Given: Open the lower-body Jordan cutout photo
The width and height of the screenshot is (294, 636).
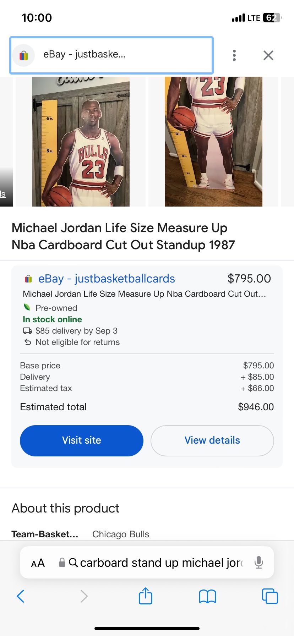Looking at the screenshot, I should 213,141.
